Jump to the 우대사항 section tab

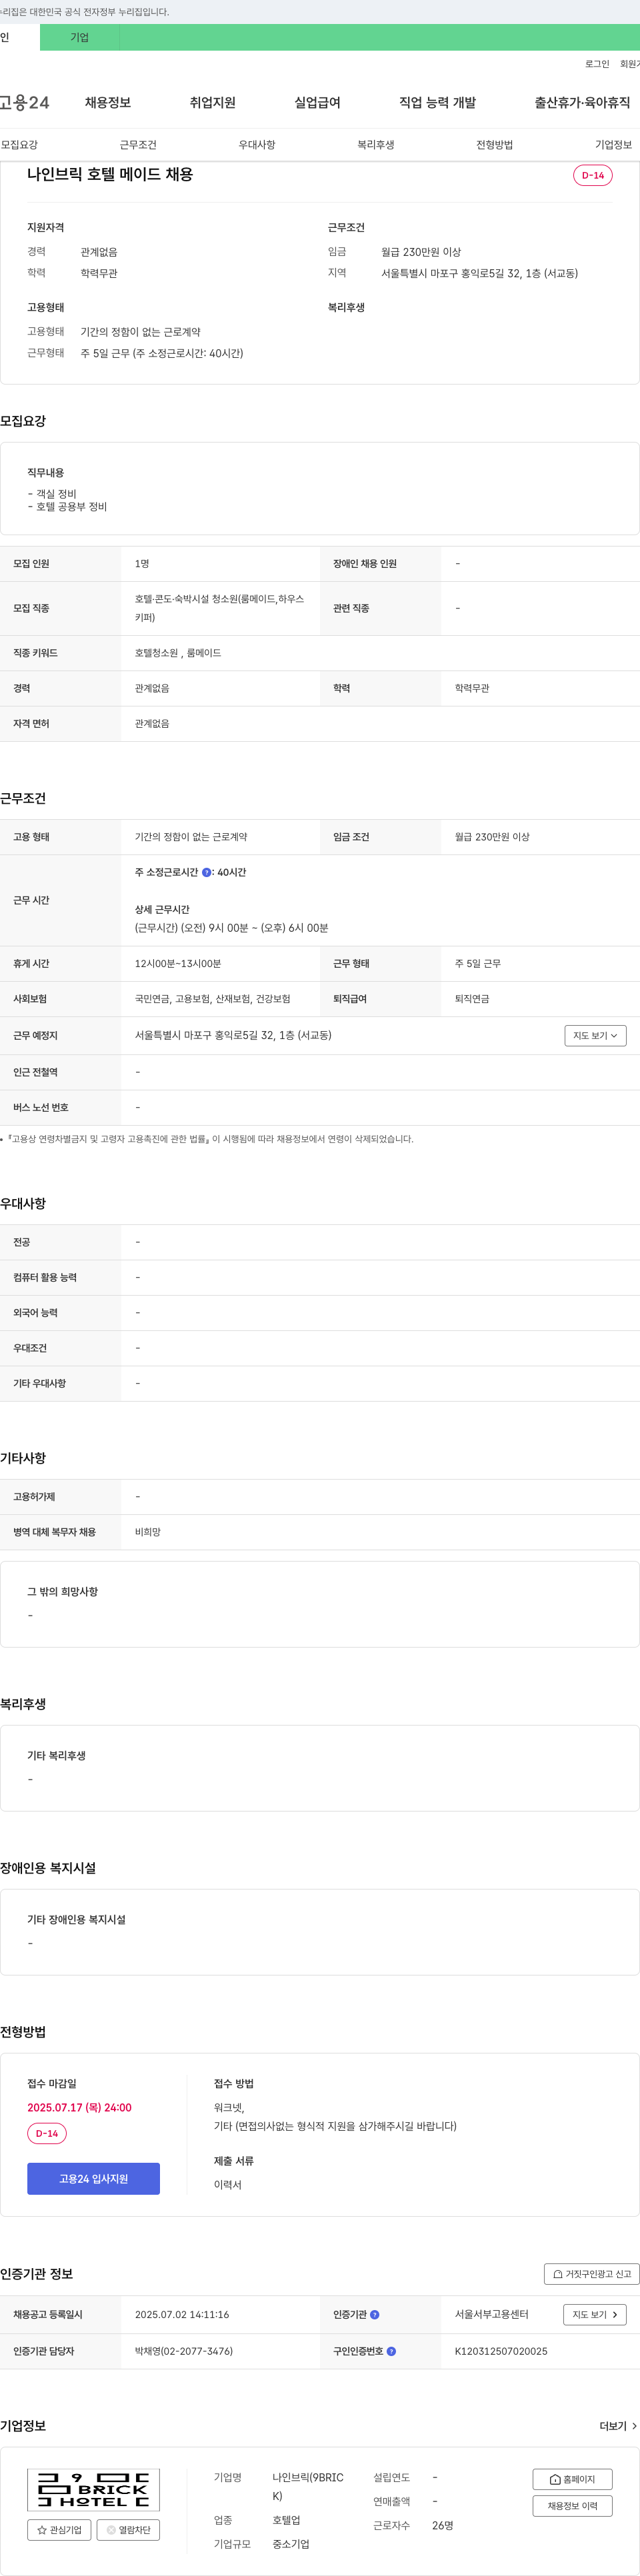click(x=257, y=145)
